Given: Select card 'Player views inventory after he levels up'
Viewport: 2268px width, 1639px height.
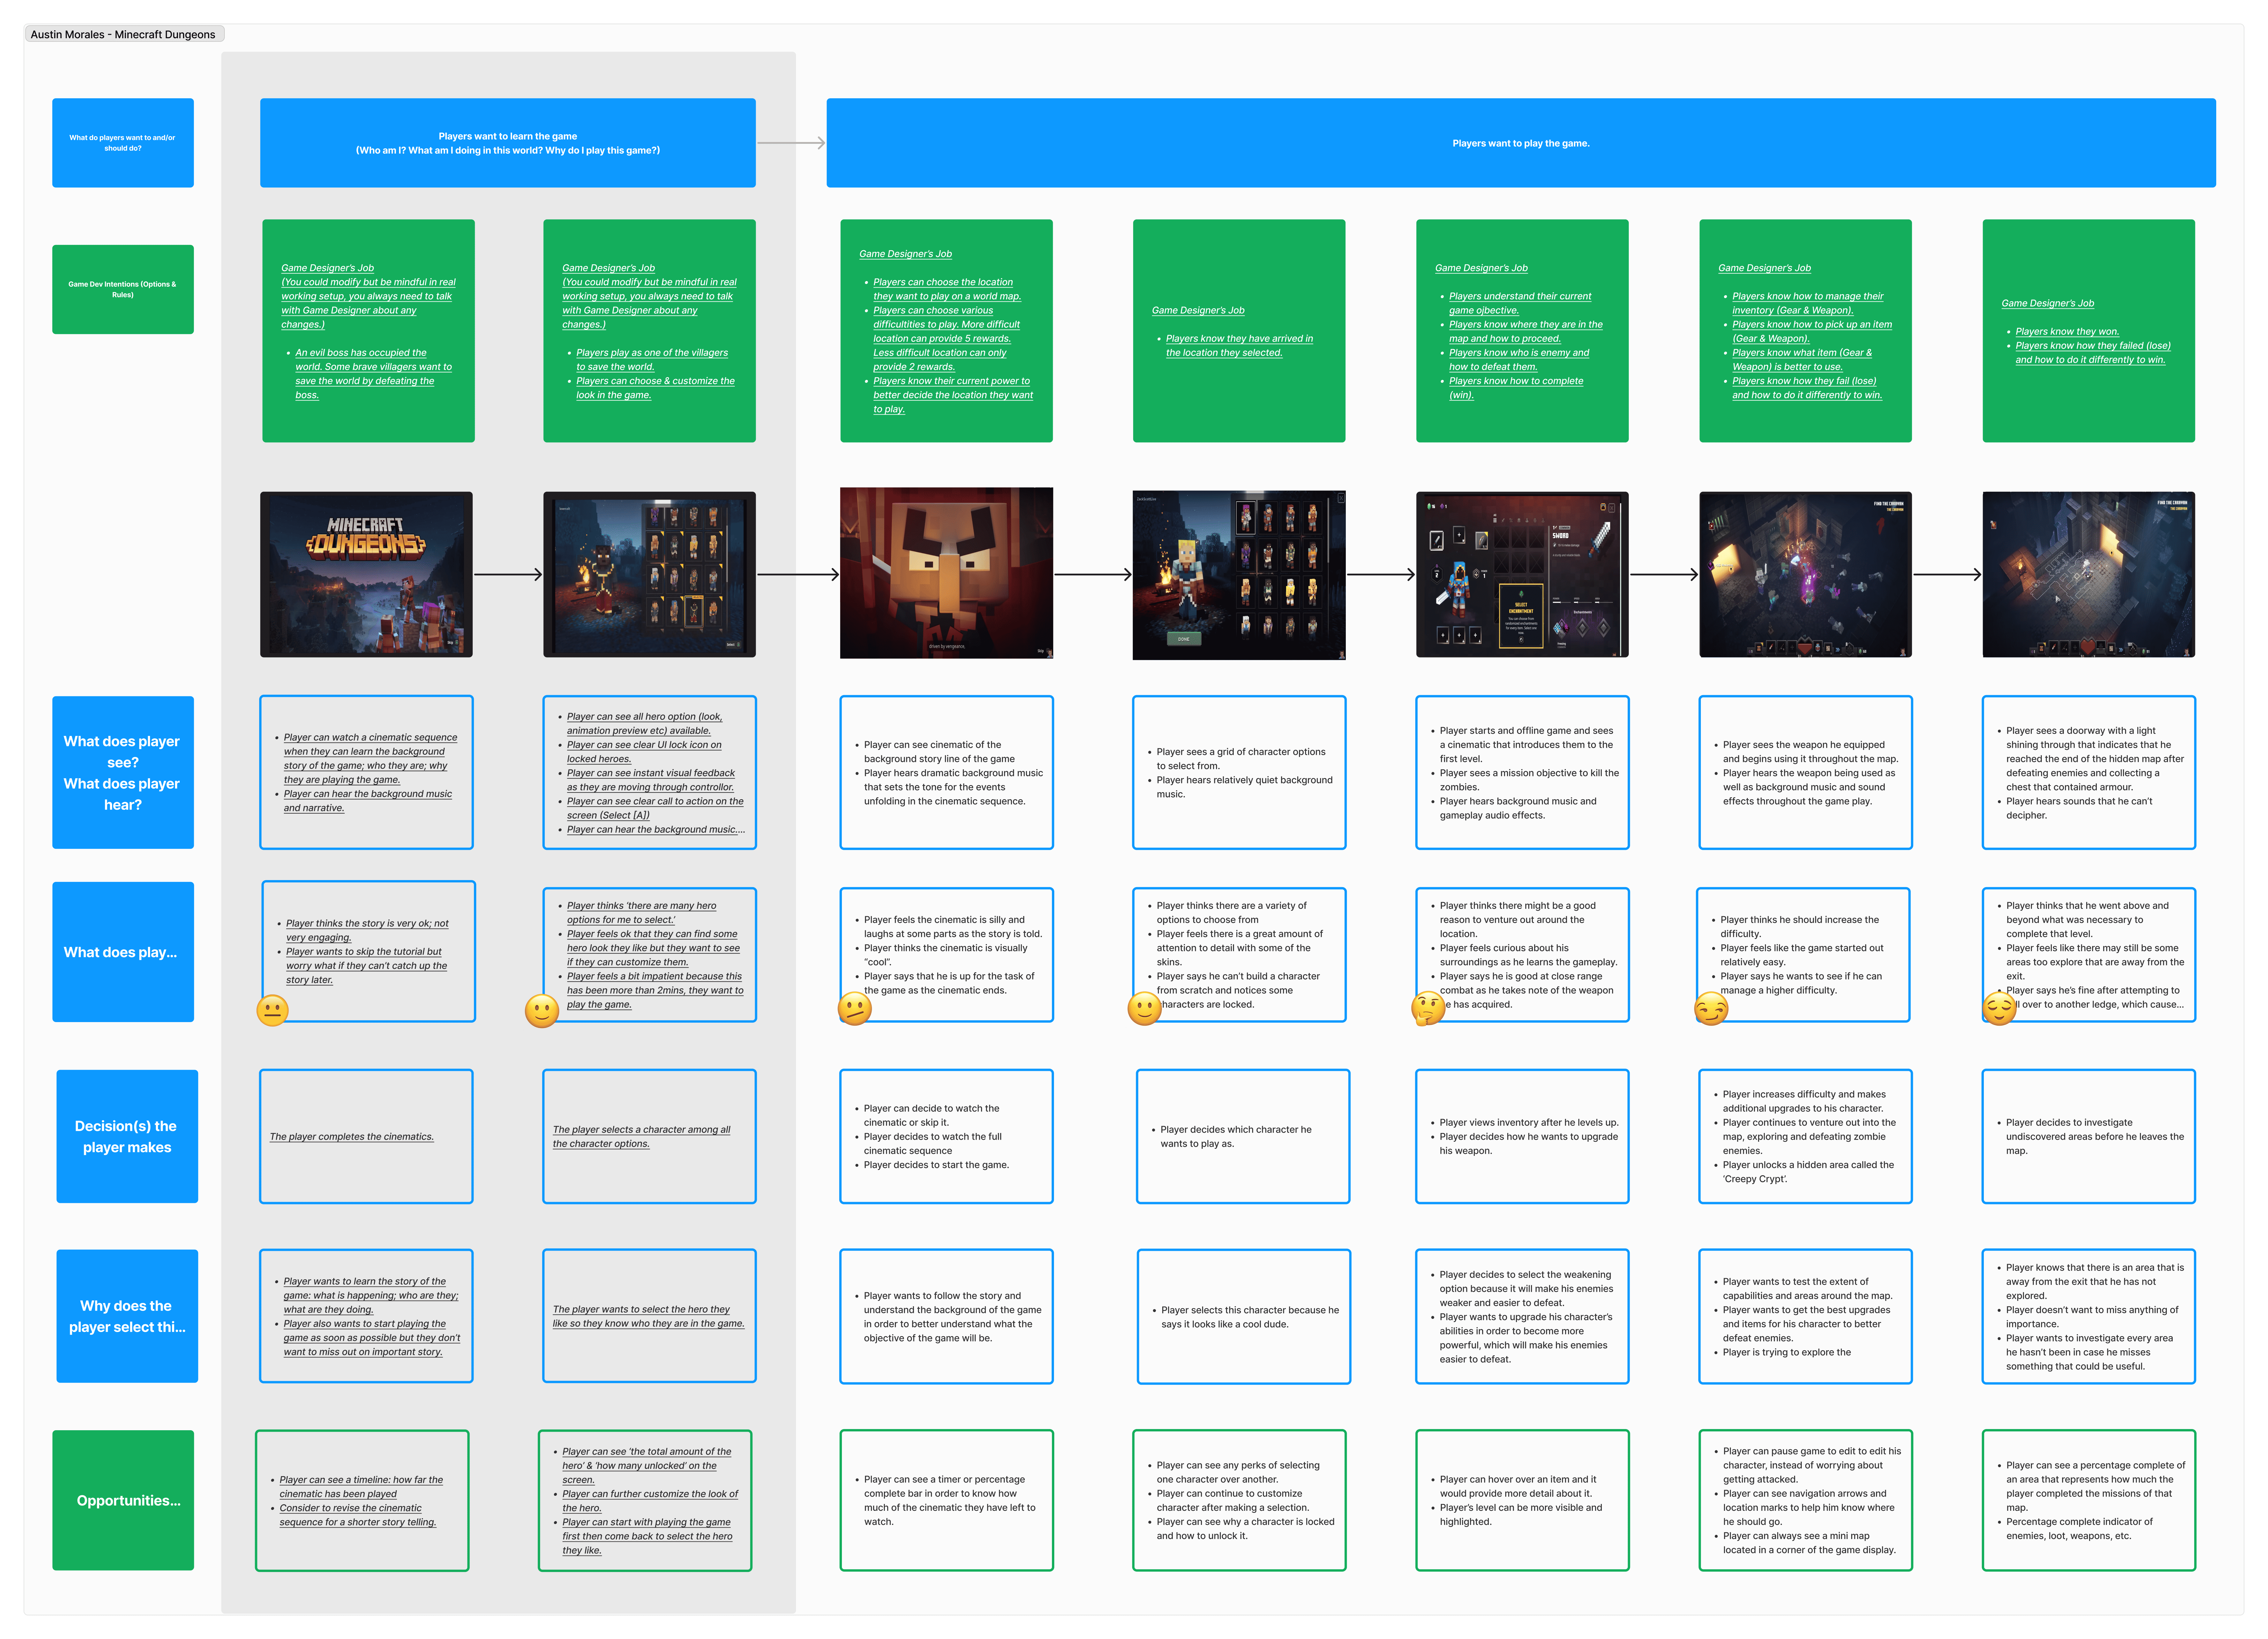Looking at the screenshot, I should (x=1522, y=1136).
